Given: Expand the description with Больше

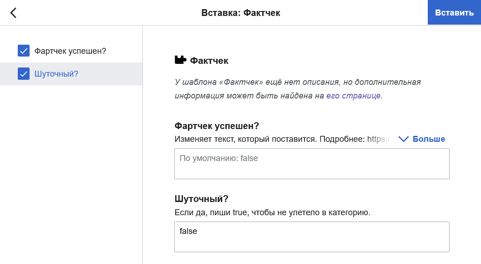Looking at the screenshot, I should (428, 139).
